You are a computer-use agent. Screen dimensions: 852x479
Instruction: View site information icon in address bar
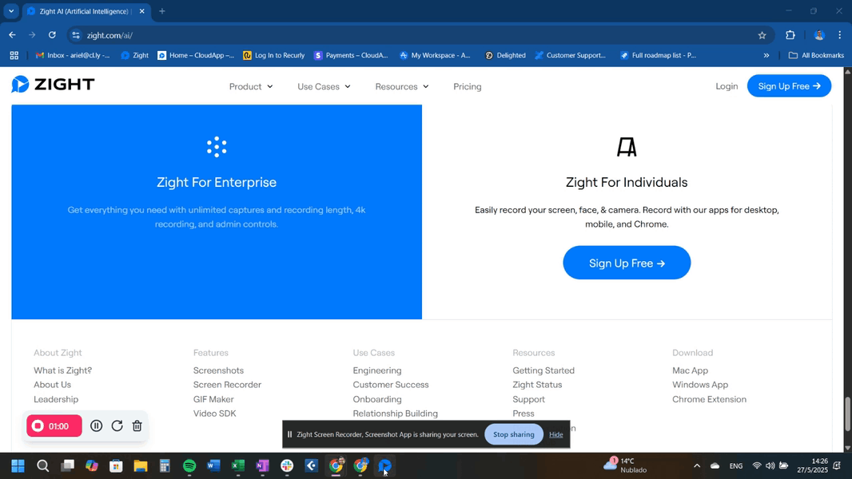pyautogui.click(x=76, y=35)
